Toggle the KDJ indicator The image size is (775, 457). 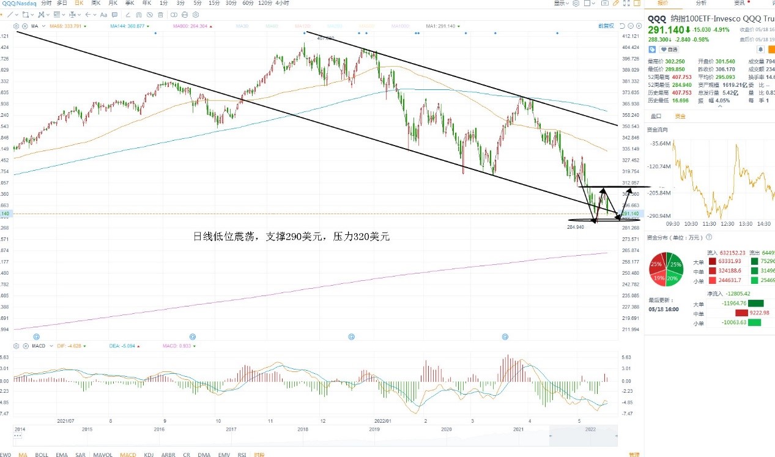click(149, 455)
